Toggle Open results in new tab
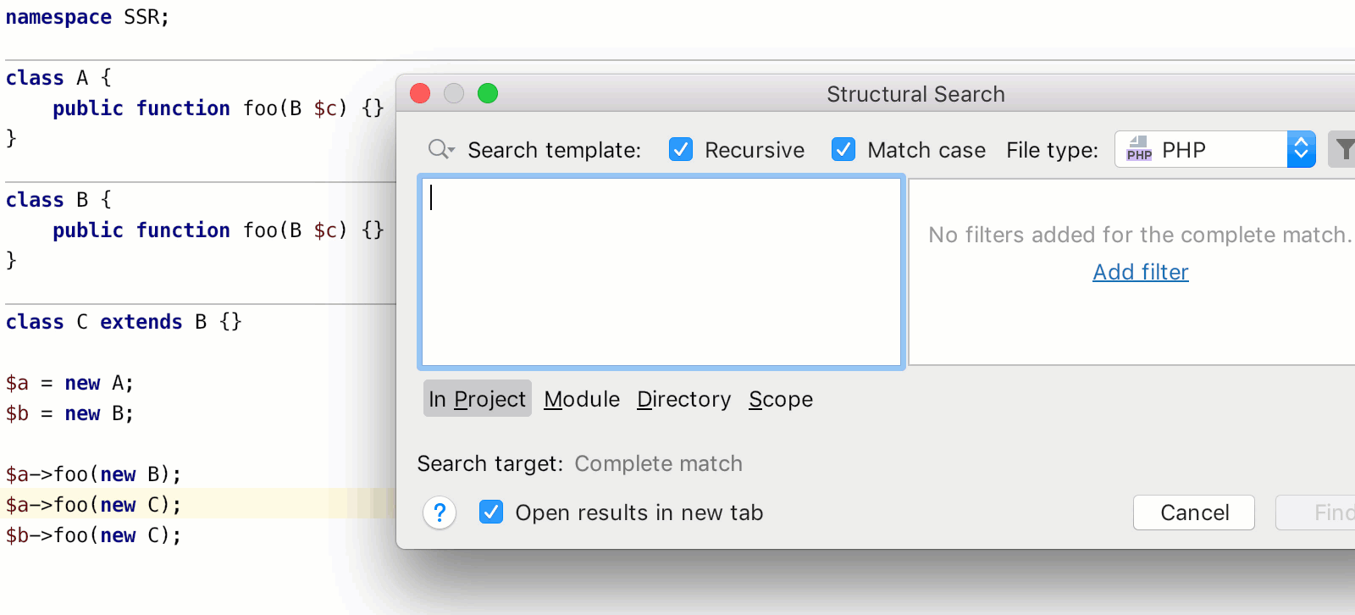 pos(491,512)
